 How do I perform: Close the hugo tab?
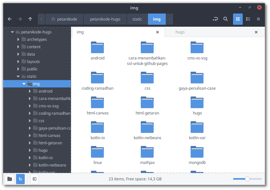click(256, 32)
